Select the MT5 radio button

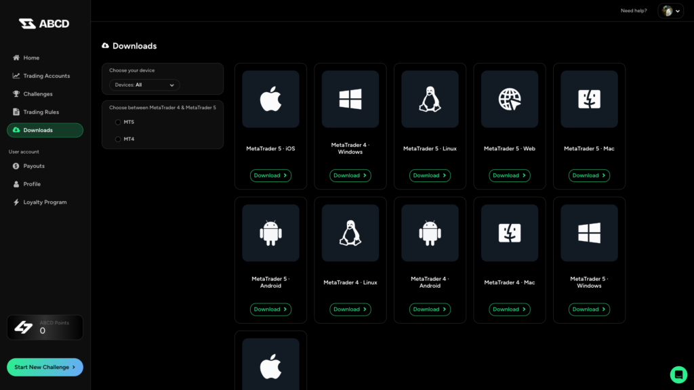coord(118,122)
